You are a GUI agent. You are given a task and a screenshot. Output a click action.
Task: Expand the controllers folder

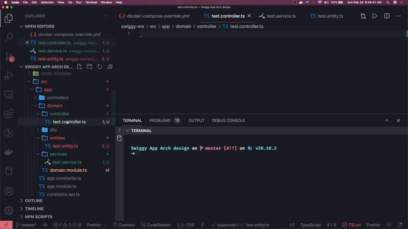35,97
